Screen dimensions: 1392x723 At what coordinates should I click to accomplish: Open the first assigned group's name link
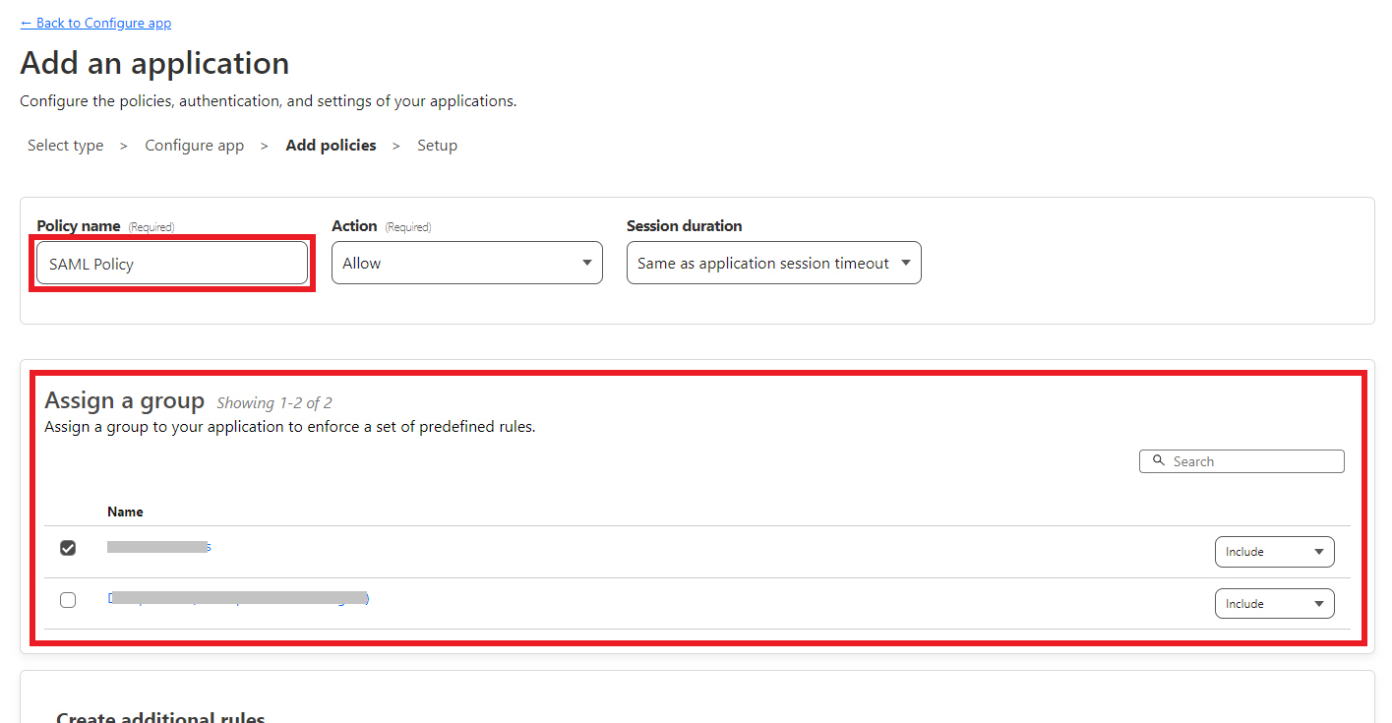coord(157,546)
